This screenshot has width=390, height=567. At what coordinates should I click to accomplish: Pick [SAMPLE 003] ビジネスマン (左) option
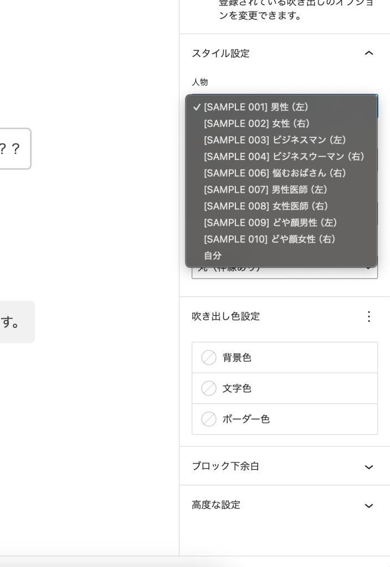tap(275, 140)
